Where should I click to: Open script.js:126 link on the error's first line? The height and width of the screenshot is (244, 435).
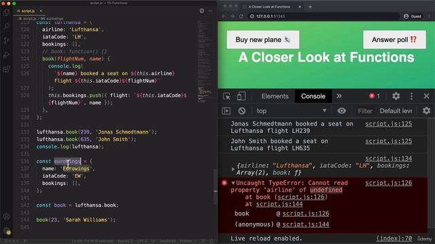coord(388,183)
